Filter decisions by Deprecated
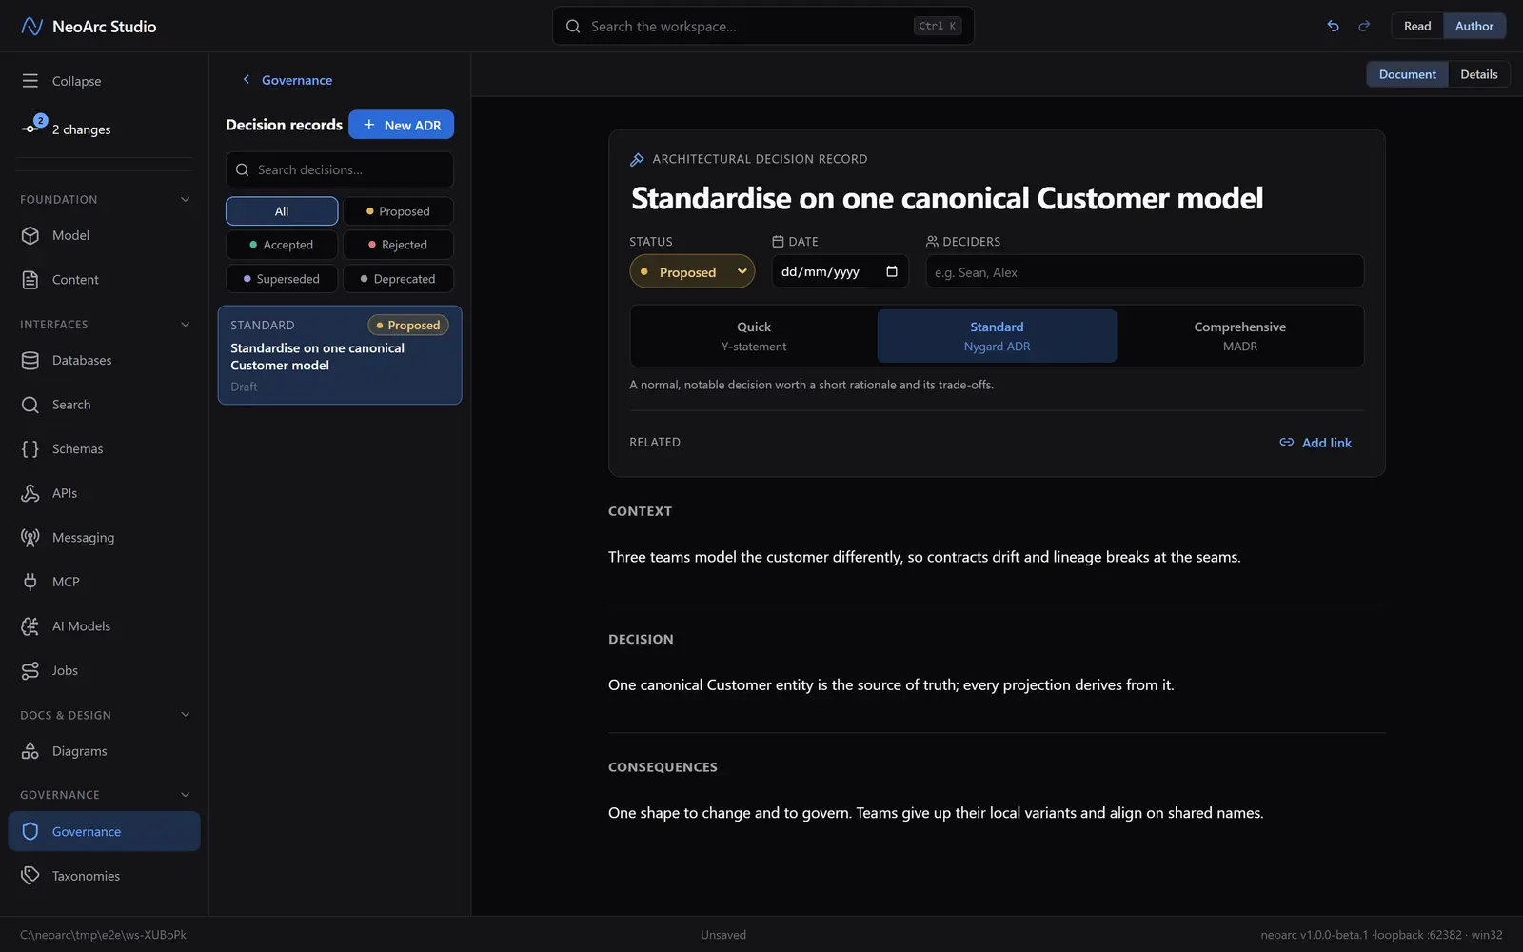This screenshot has height=952, width=1523. (398, 279)
